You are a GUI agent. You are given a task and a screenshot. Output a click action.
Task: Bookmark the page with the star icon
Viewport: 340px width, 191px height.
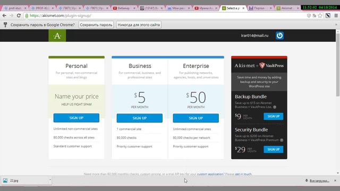(320, 15)
